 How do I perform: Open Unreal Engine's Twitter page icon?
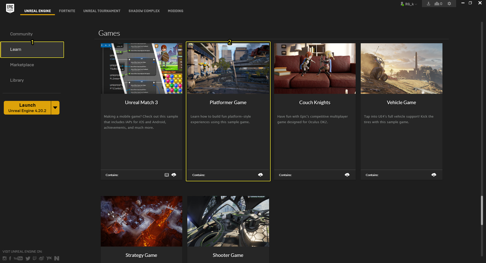coord(28,258)
